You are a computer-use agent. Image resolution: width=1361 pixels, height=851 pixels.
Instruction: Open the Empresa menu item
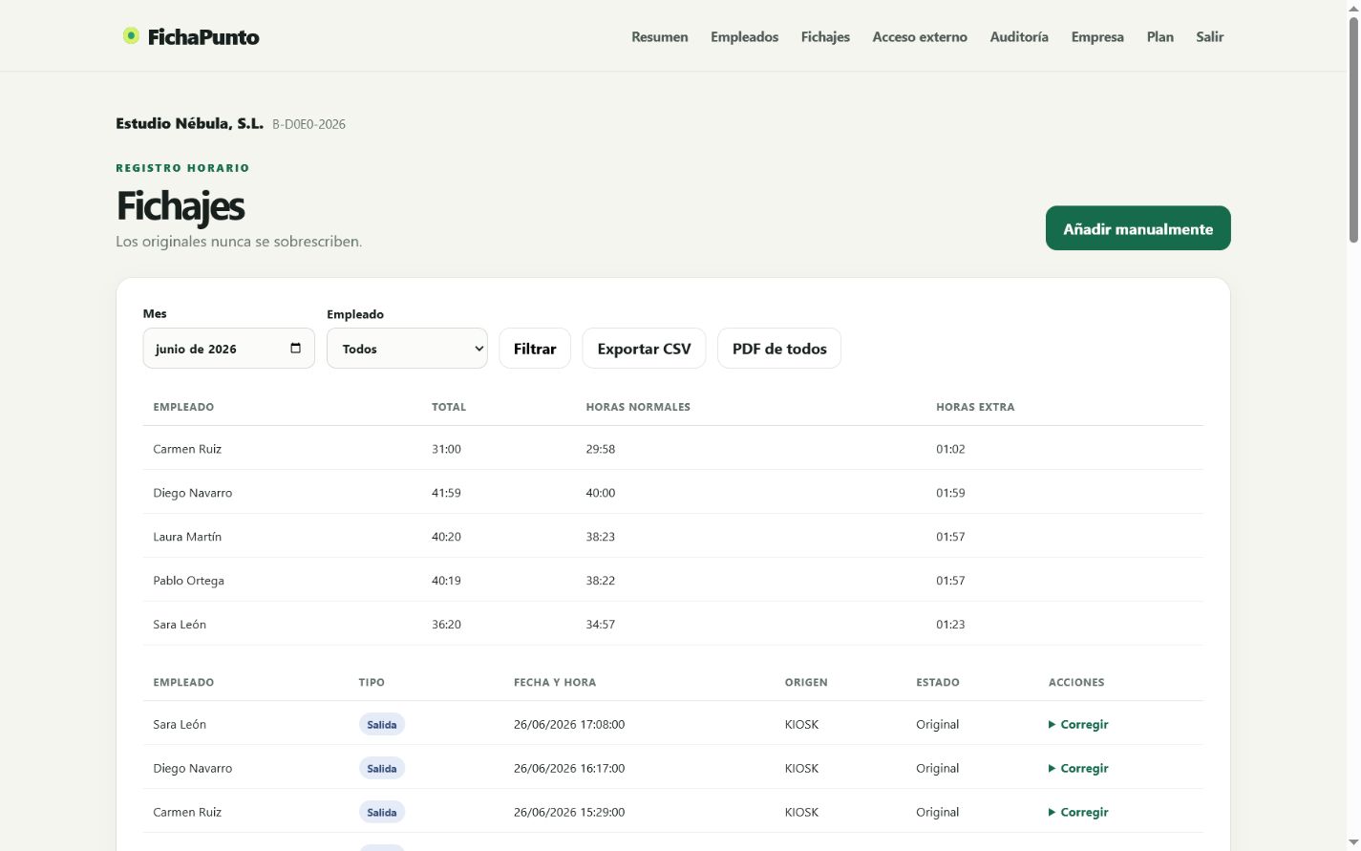click(x=1097, y=37)
